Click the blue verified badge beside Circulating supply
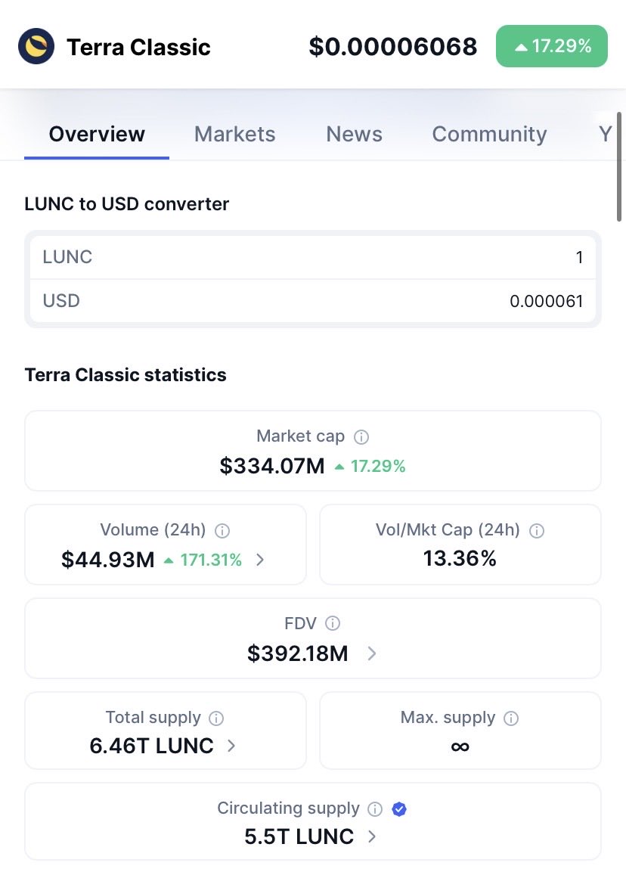The image size is (626, 872). click(x=399, y=808)
